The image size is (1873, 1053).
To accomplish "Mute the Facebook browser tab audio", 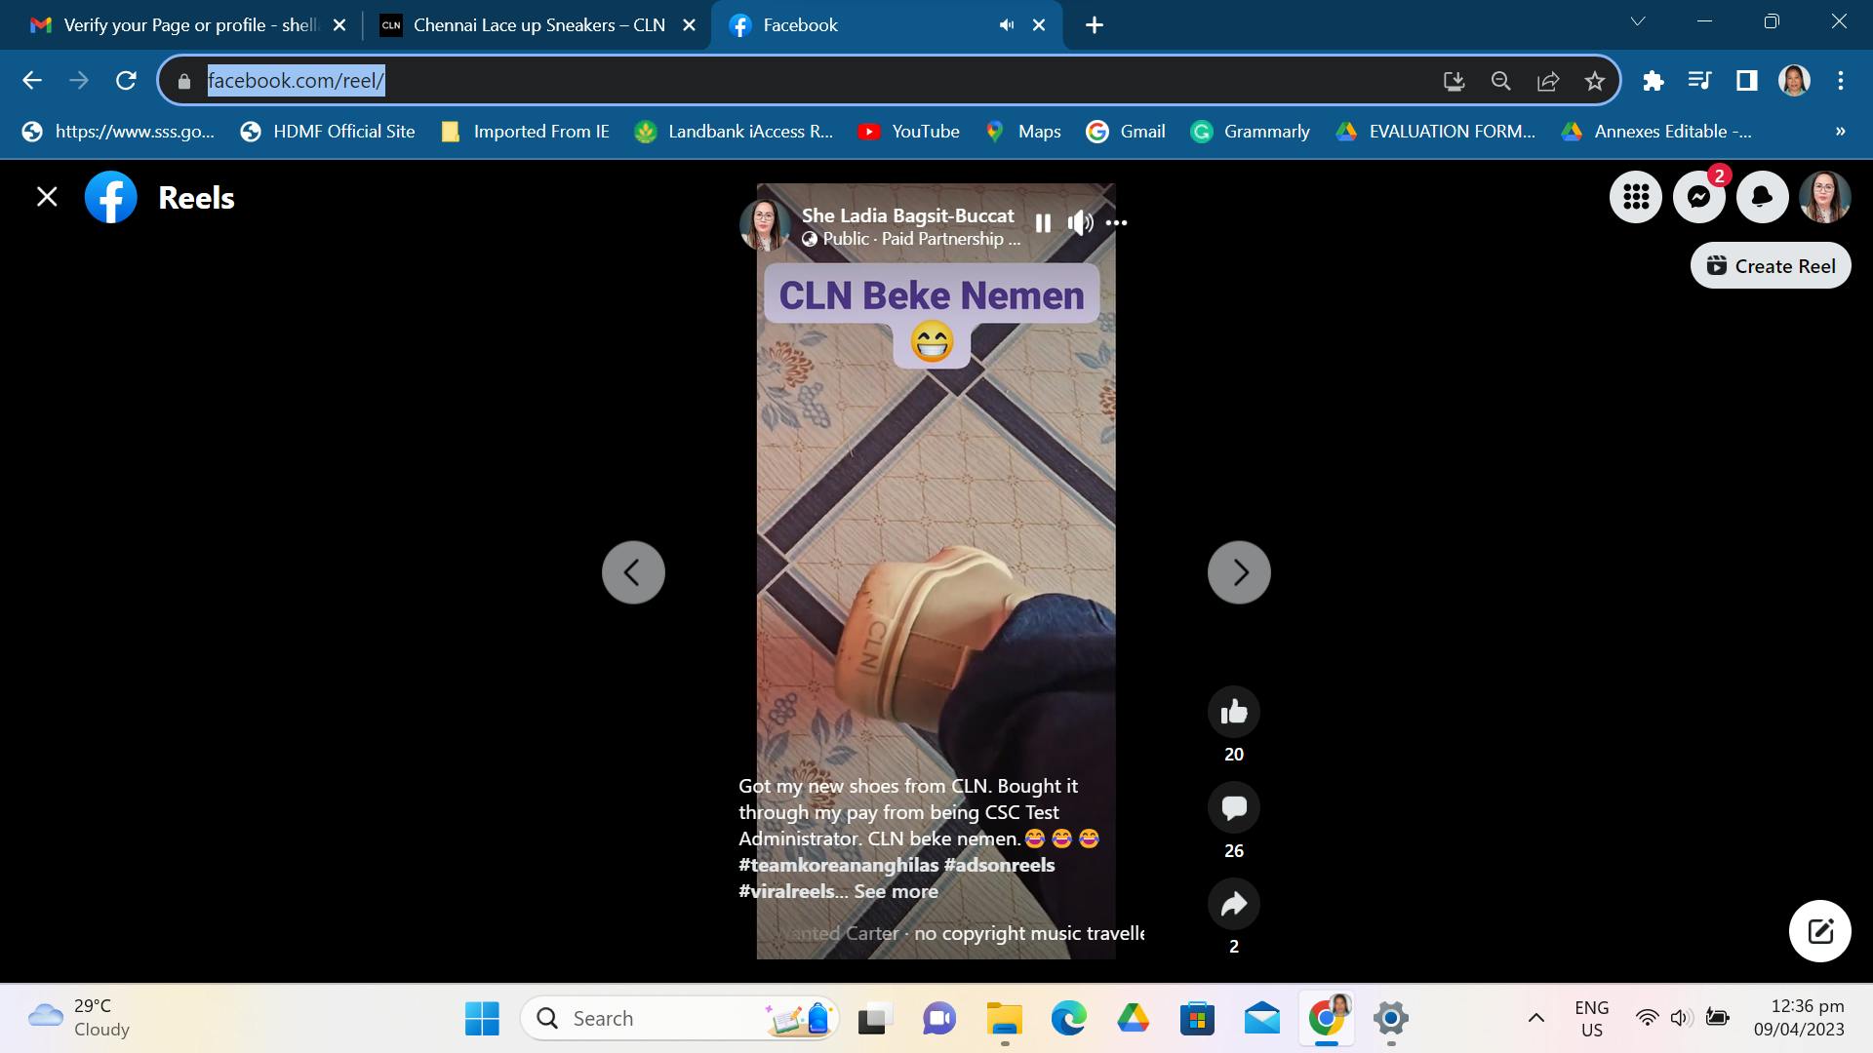I will (x=1006, y=25).
